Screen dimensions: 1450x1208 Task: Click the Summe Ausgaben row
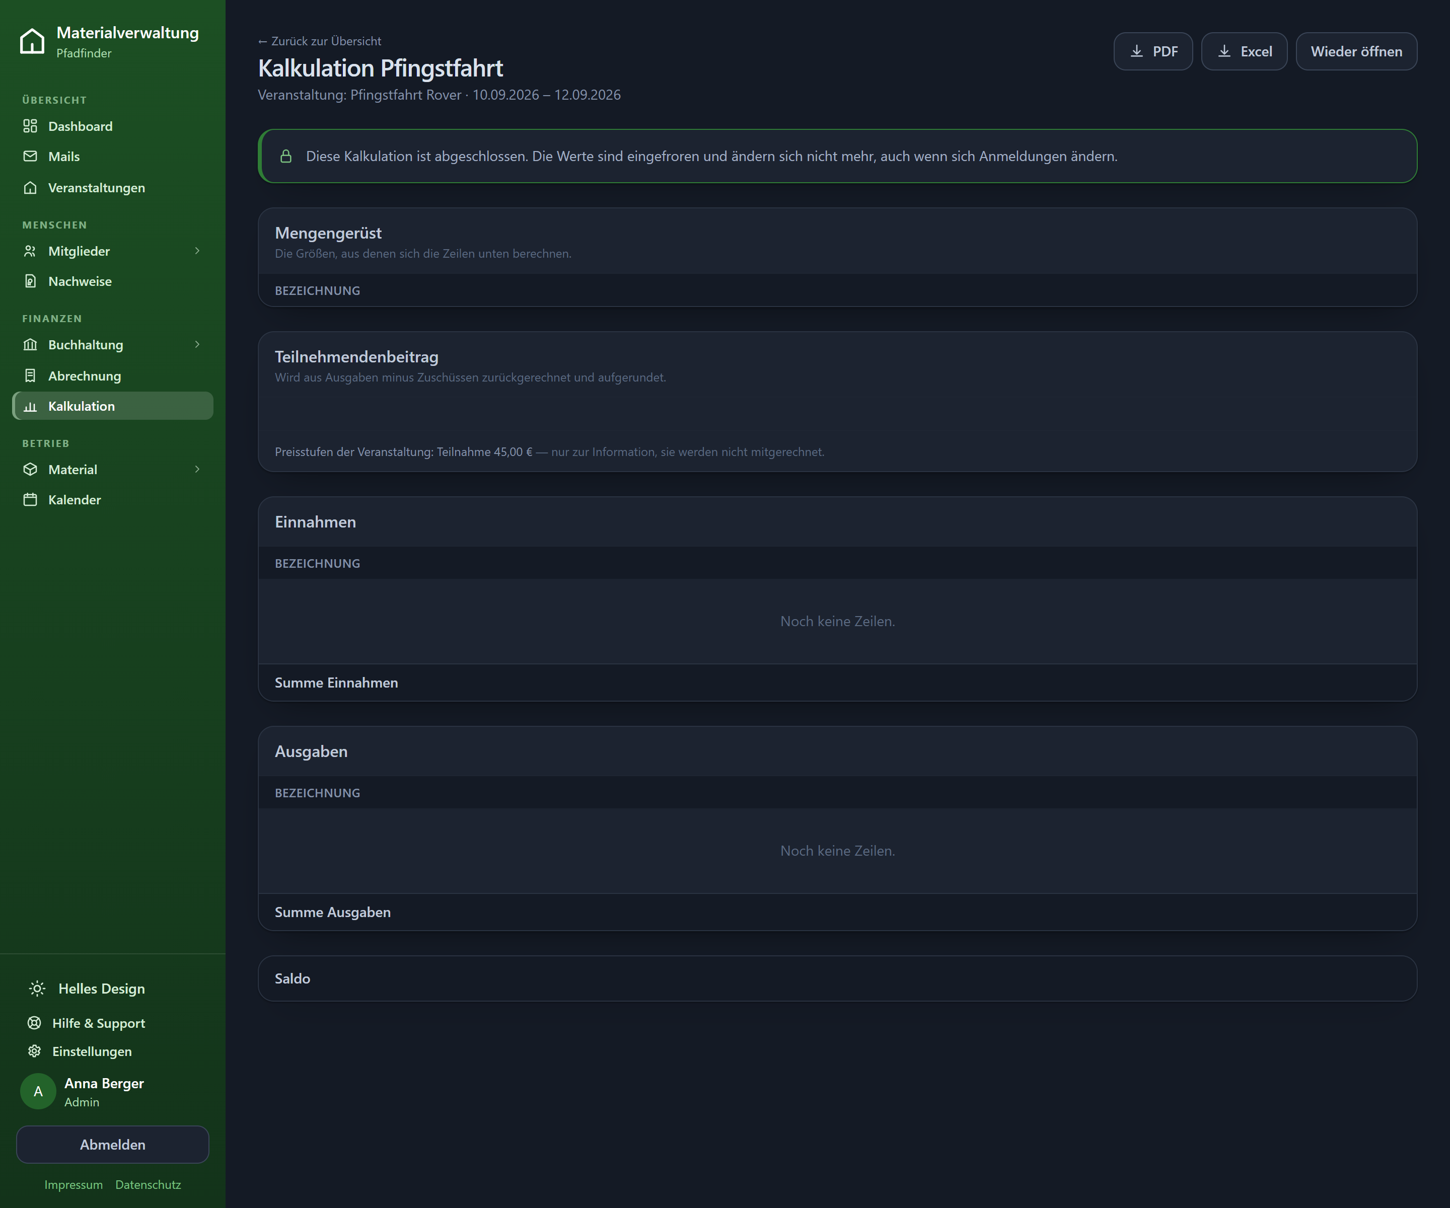click(837, 912)
